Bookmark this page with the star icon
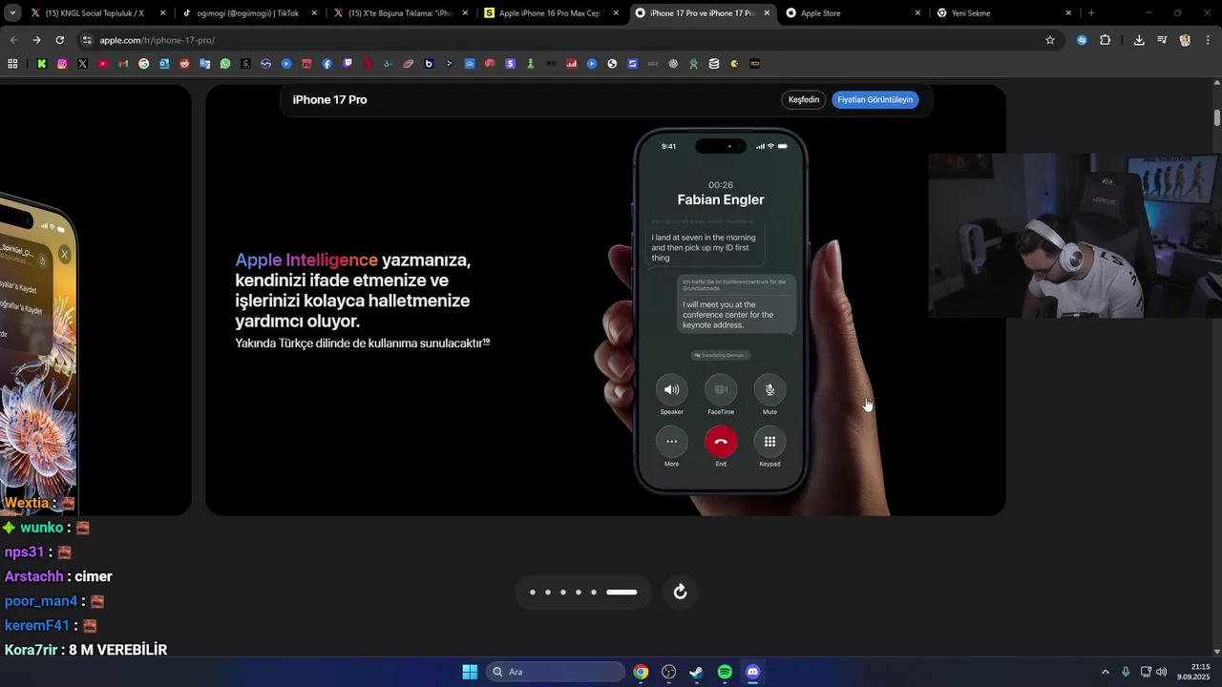The width and height of the screenshot is (1222, 687). pos(1050,40)
